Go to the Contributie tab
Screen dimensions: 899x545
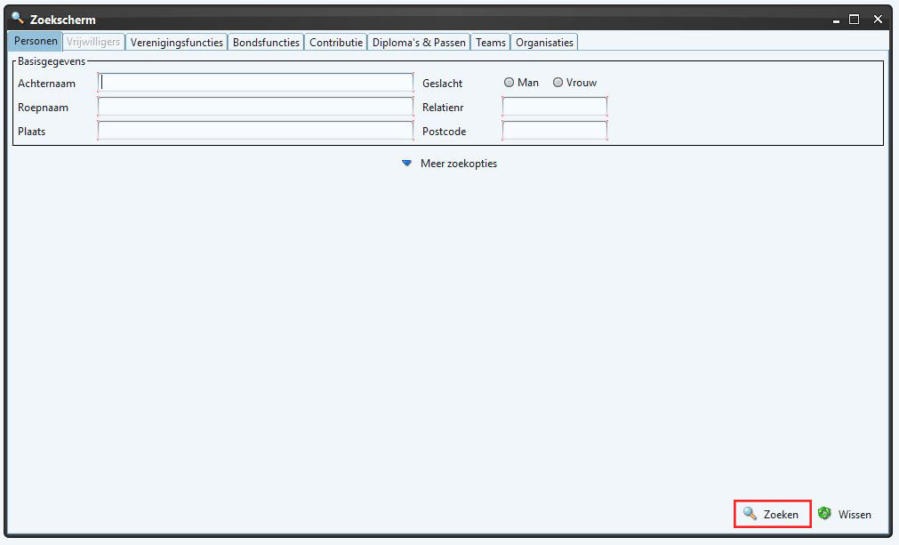[x=336, y=42]
